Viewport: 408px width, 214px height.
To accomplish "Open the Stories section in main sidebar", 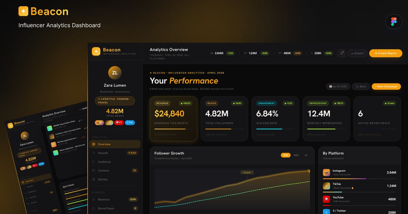I will [115, 179].
